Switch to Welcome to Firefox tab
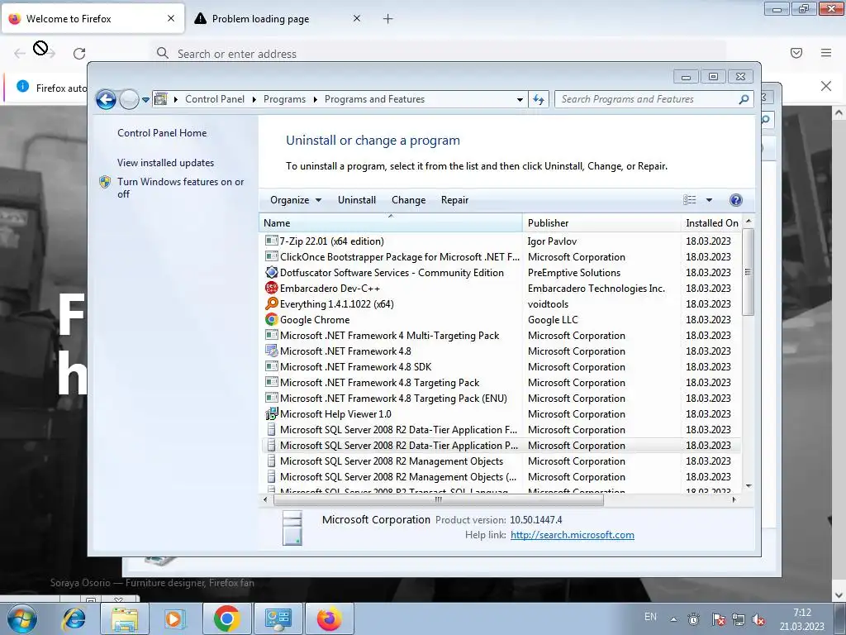This screenshot has width=846, height=635. point(93,18)
